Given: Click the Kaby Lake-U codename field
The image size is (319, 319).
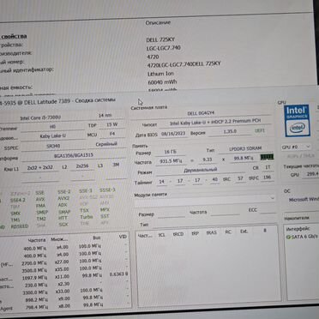Looking at the screenshot, I should point(52,136).
